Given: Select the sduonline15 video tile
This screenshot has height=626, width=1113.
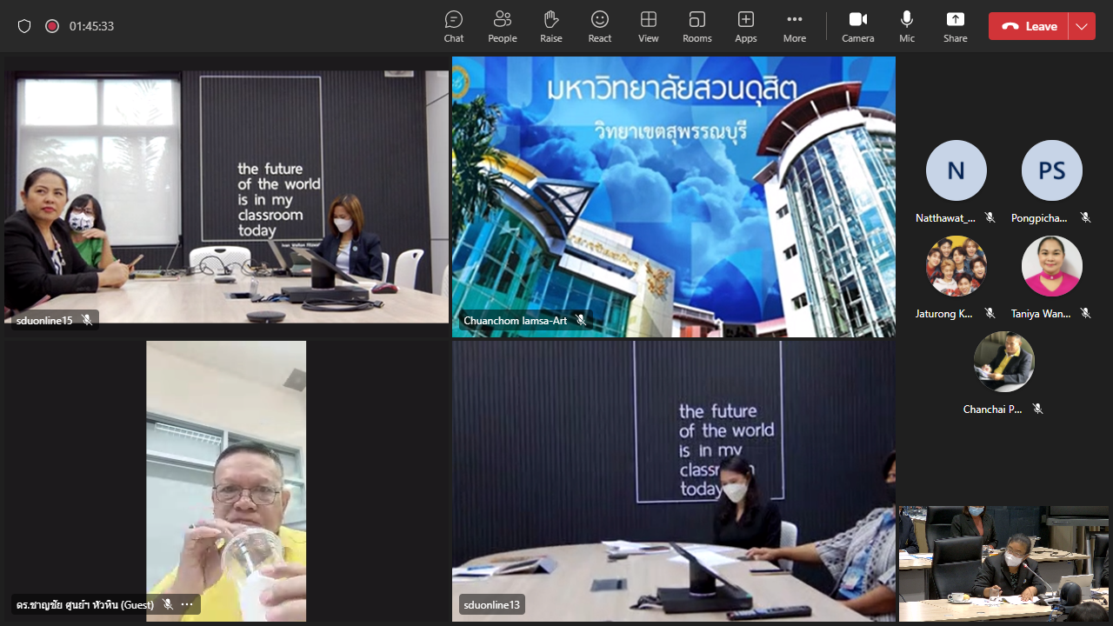Looking at the screenshot, I should coord(226,196).
